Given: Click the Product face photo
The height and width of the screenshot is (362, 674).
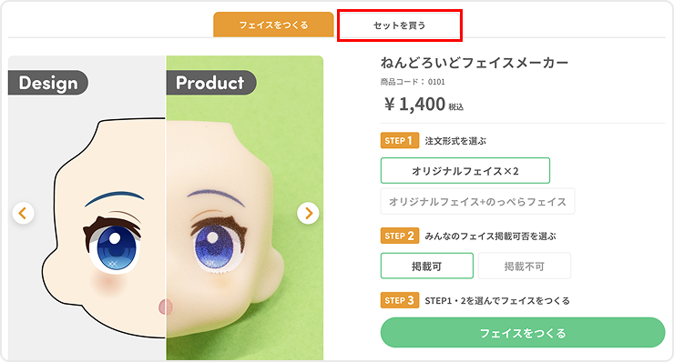Looking at the screenshot, I should (x=245, y=208).
